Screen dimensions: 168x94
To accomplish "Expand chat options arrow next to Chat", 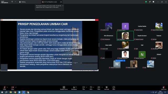I will pos(86,87).
